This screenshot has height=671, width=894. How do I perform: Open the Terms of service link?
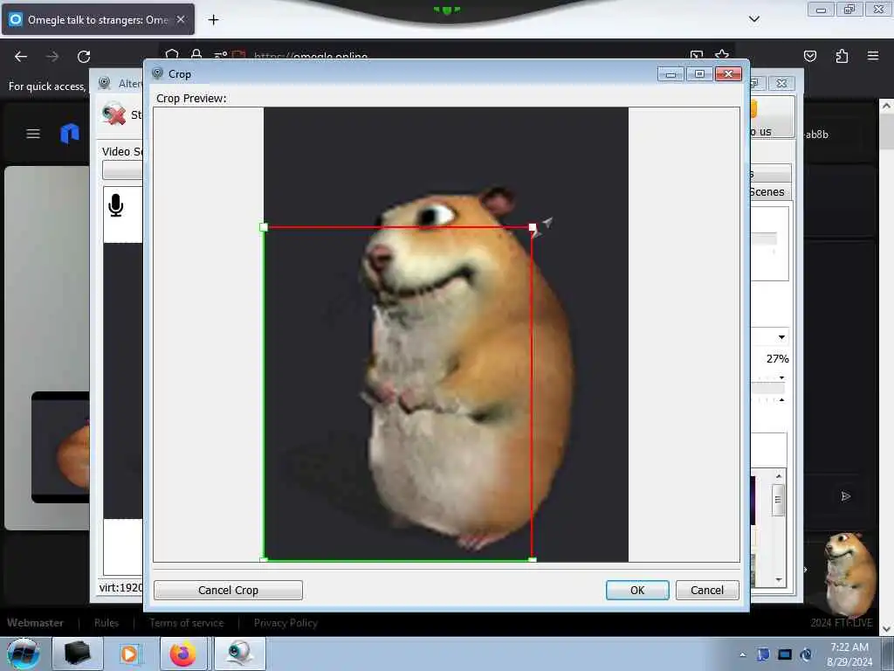(187, 623)
